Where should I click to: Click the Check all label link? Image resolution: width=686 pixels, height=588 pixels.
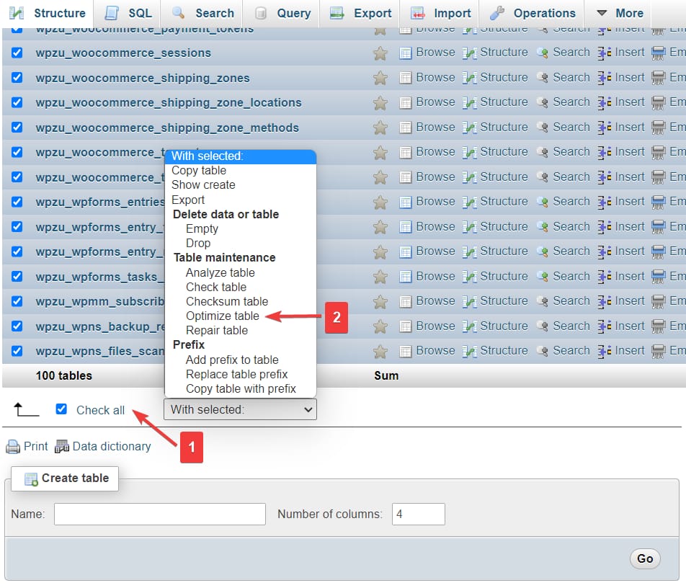(100, 410)
